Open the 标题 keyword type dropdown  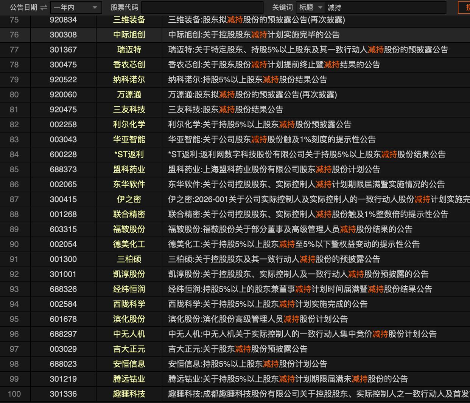(x=310, y=8)
